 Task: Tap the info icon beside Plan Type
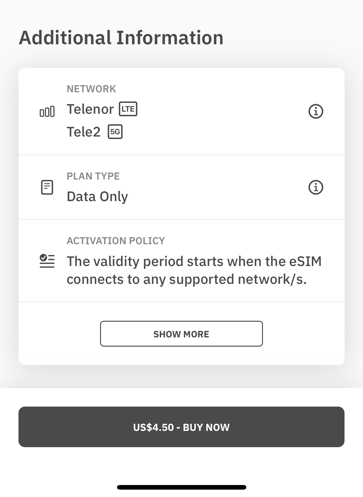pyautogui.click(x=316, y=187)
